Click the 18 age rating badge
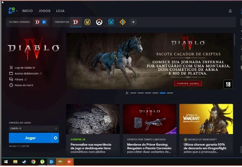This screenshot has width=242, height=167. tap(228, 85)
